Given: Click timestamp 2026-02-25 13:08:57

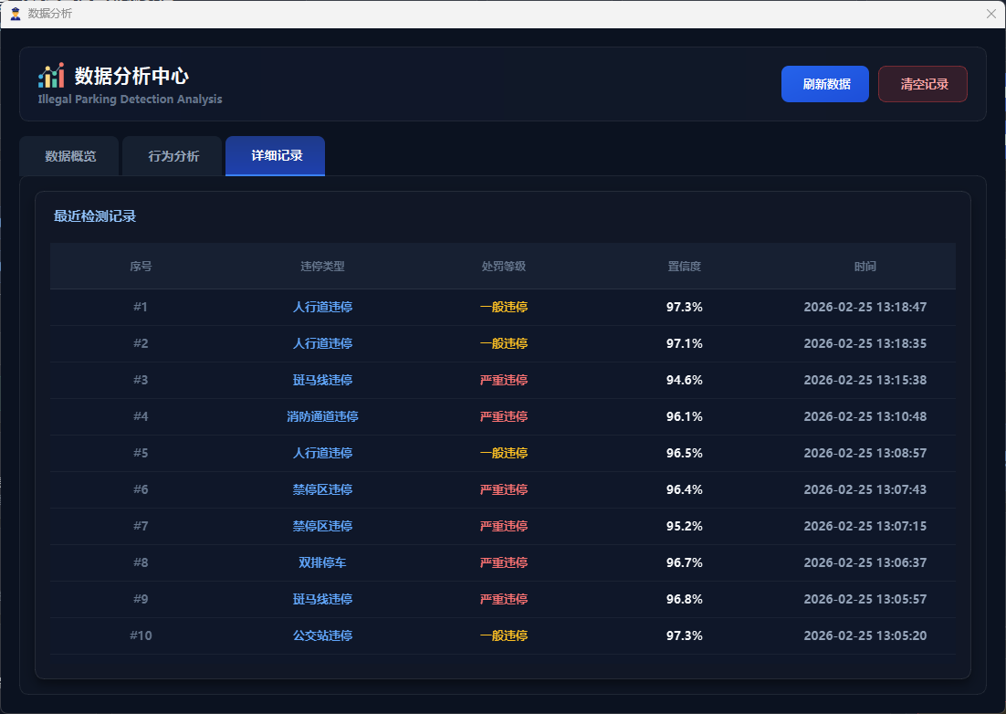Looking at the screenshot, I should click(865, 453).
